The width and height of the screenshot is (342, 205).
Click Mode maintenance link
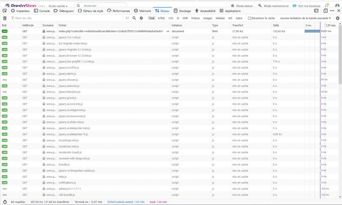click(x=273, y=6)
